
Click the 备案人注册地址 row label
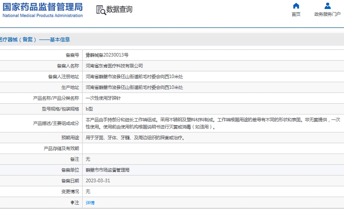point(64,76)
